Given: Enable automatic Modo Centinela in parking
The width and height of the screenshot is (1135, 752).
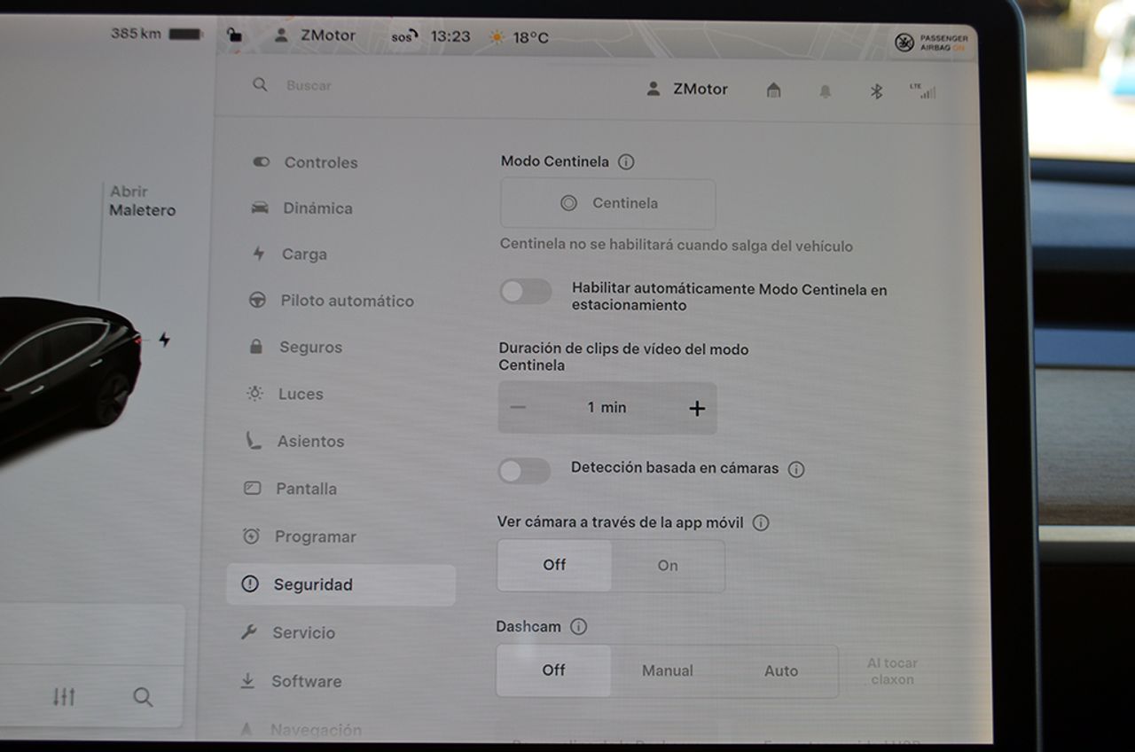Looking at the screenshot, I should [x=525, y=292].
